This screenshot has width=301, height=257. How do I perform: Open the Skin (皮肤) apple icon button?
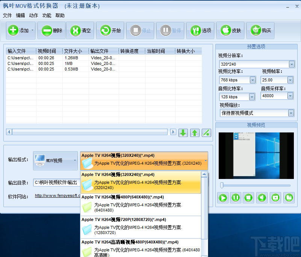[x=230, y=30]
